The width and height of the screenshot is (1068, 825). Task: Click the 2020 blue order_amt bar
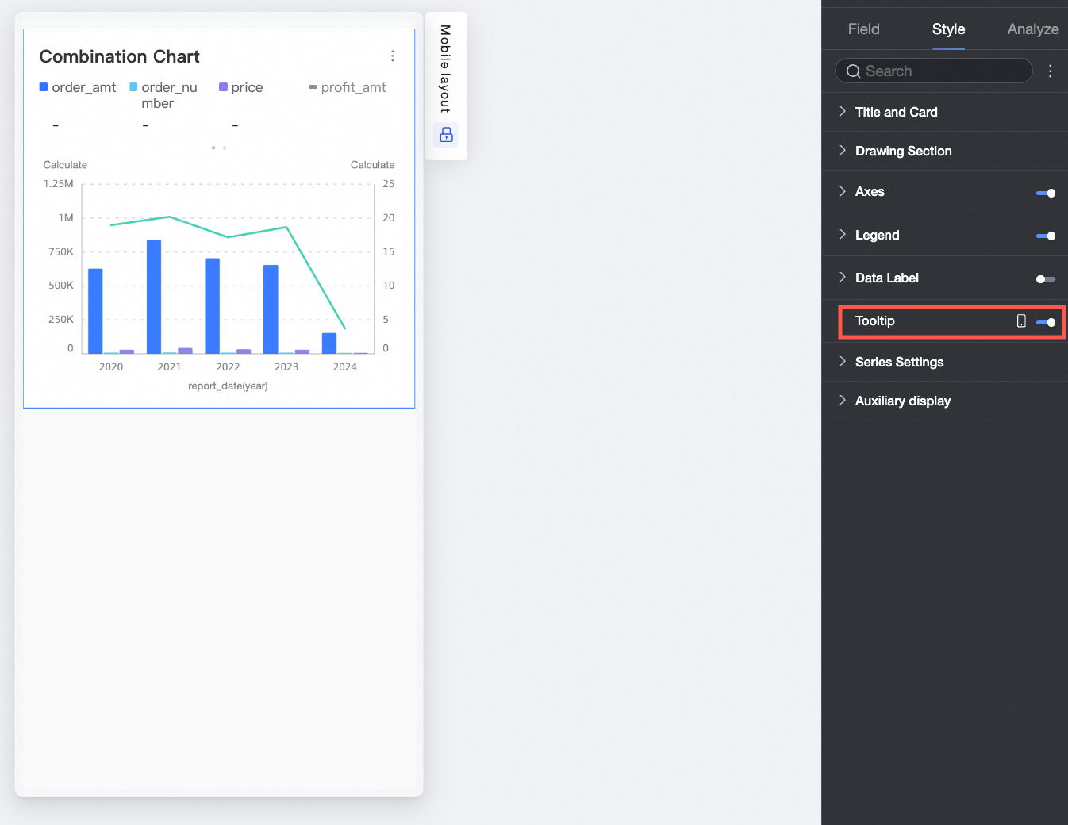coord(95,311)
